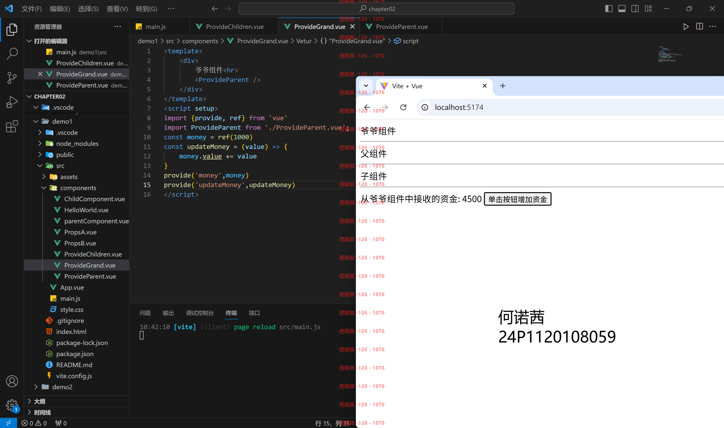Open the View menu
Image resolution: width=724 pixels, height=428 pixels.
point(117,9)
